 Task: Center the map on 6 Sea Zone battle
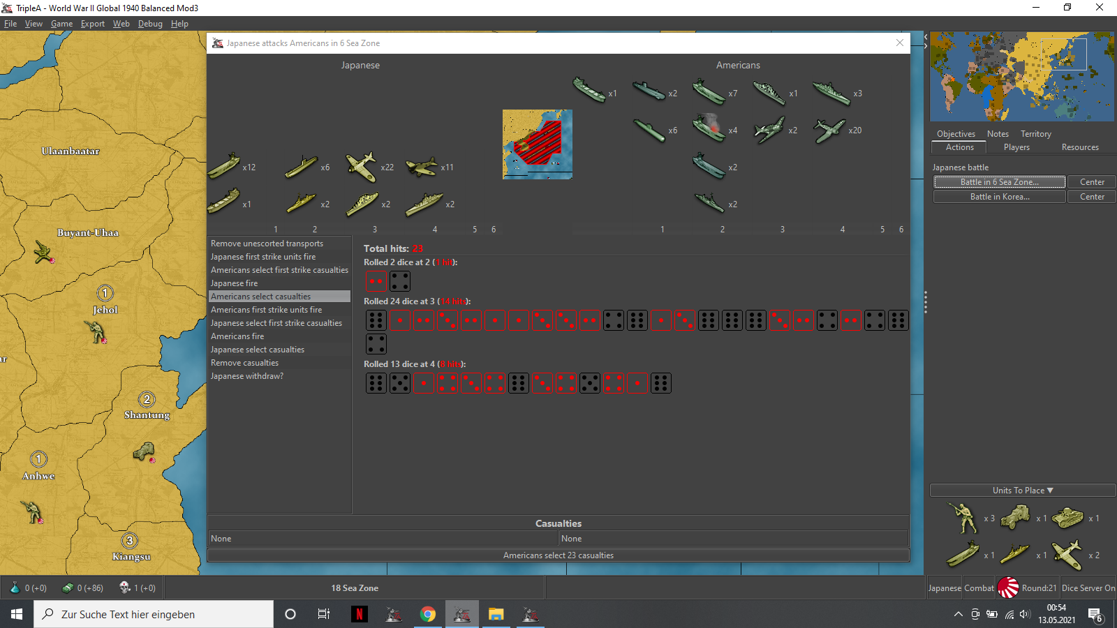point(1092,182)
